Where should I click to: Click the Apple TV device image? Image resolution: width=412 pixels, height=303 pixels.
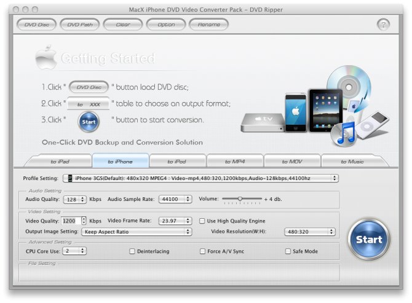coord(261,121)
